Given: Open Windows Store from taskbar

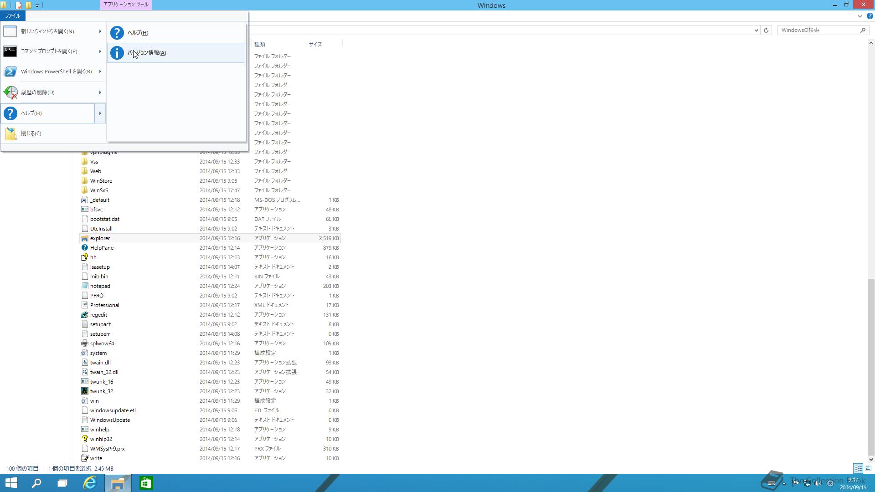Looking at the screenshot, I should (x=146, y=483).
